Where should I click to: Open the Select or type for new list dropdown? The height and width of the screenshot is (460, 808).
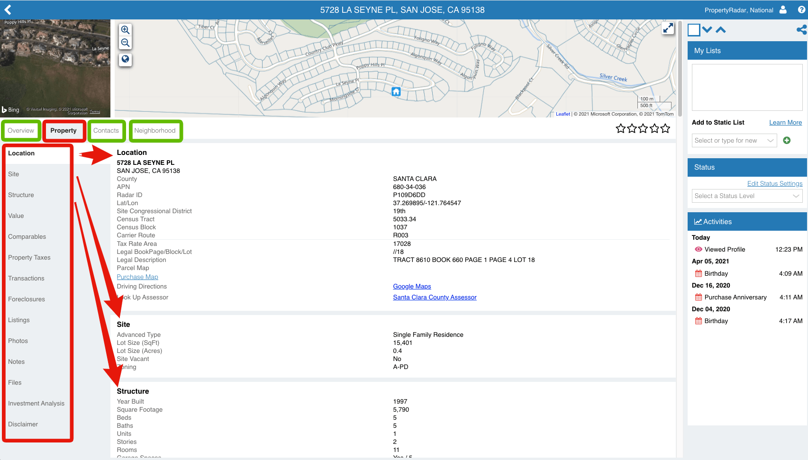[734, 140]
